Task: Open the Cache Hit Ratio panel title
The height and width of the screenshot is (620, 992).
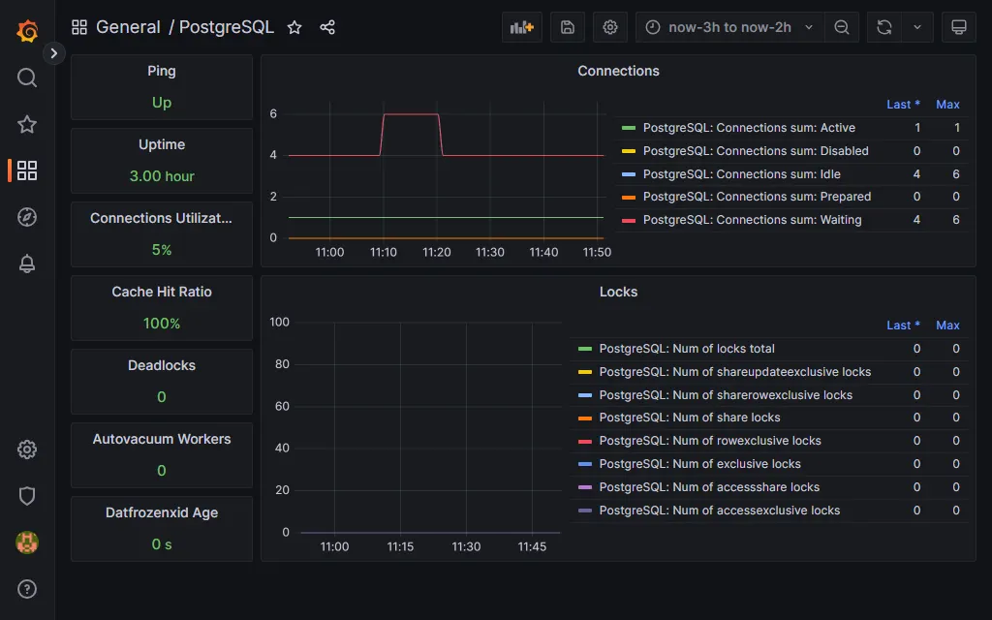Action: pos(162,292)
